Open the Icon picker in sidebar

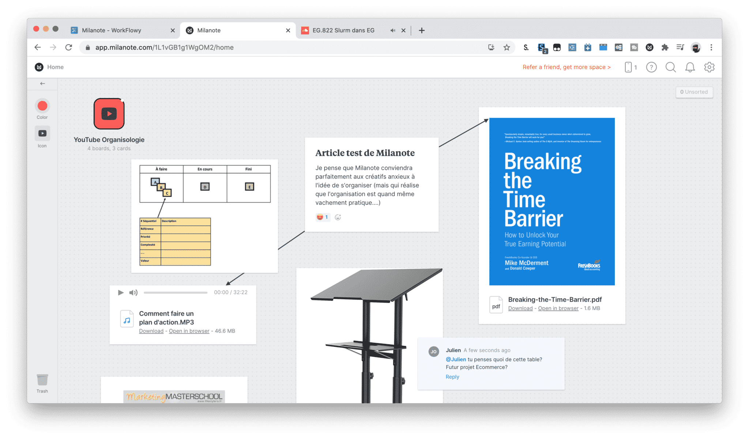[x=42, y=134]
